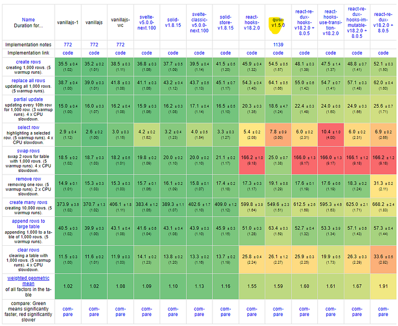Viewport: 398px width, 326px height.
Task: Click the 1.59 geometric mean cell for qwik
Action: 278,286
